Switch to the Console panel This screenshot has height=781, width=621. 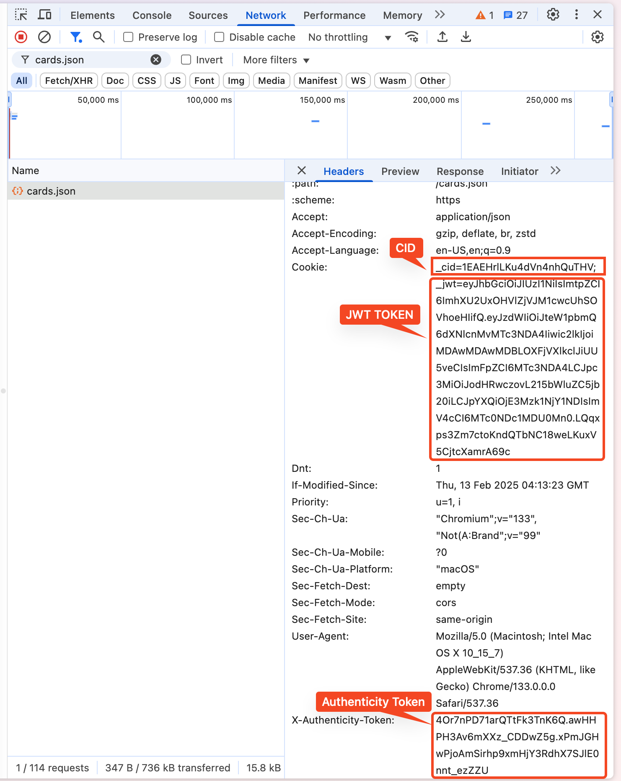coord(152,16)
